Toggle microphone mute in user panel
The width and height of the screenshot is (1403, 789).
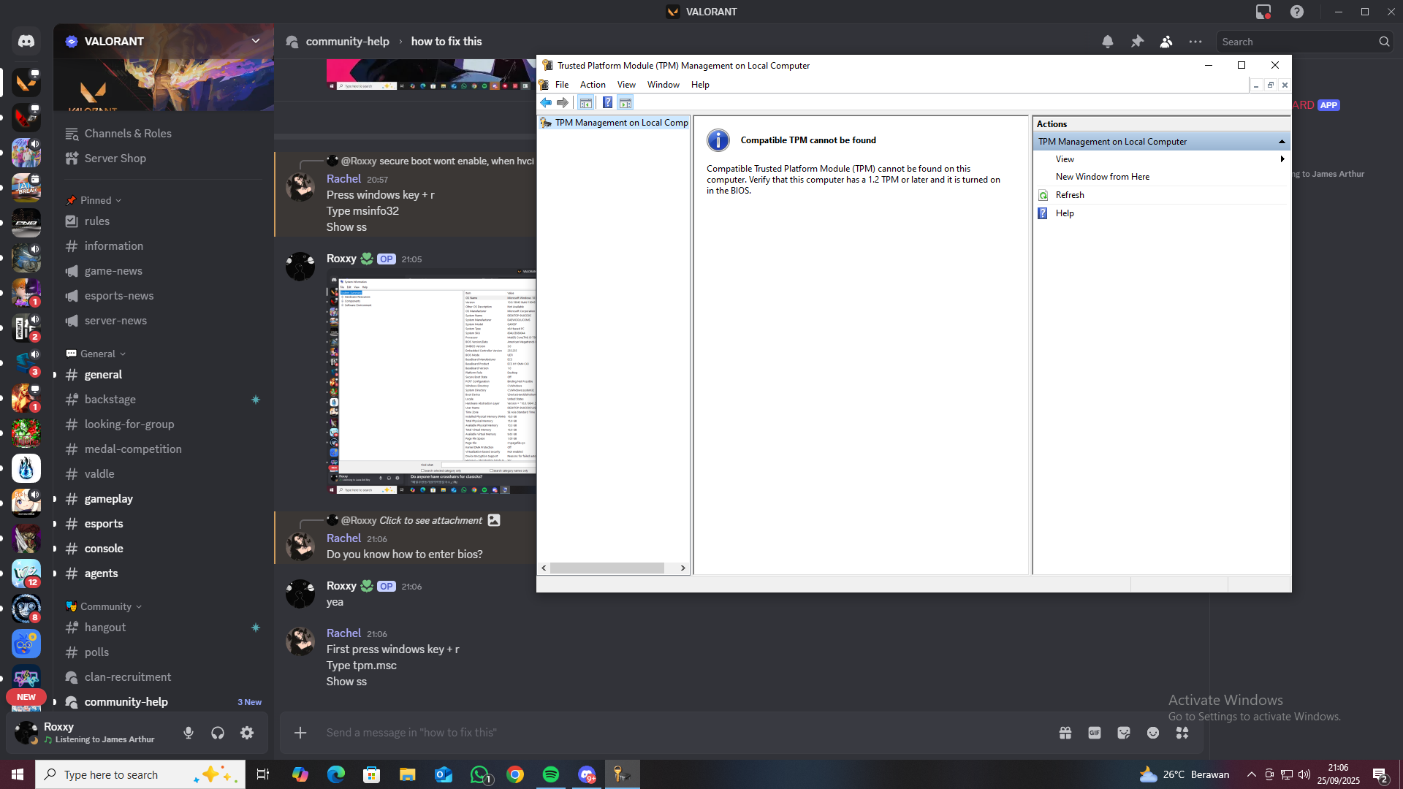tap(189, 733)
